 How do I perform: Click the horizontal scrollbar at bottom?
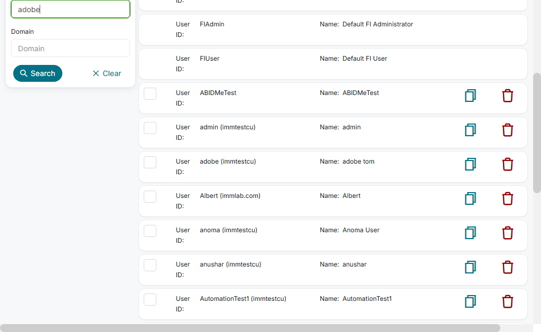click(250, 328)
